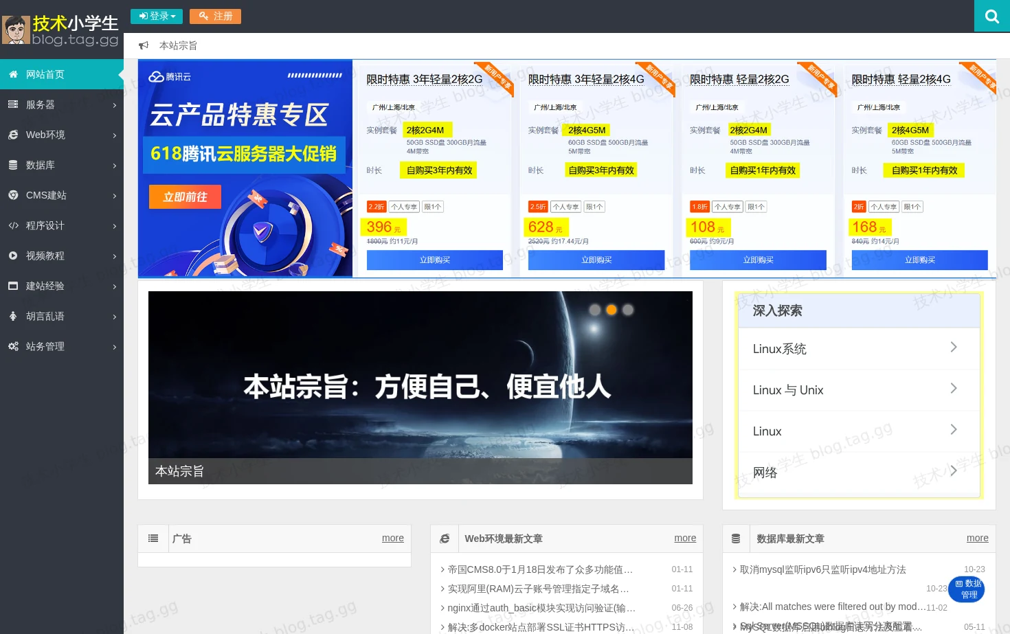Expand the 服务器 sidebar submenu arrow

coord(114,105)
